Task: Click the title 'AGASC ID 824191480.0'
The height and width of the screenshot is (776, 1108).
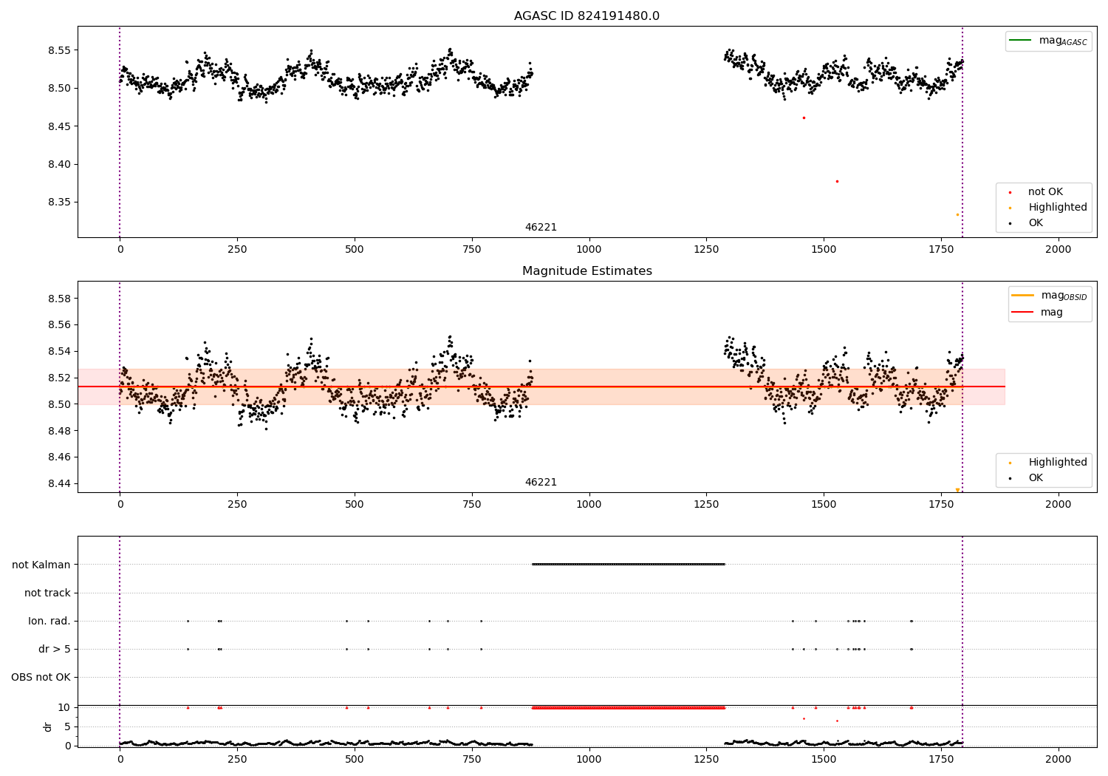Action: pyautogui.click(x=587, y=16)
